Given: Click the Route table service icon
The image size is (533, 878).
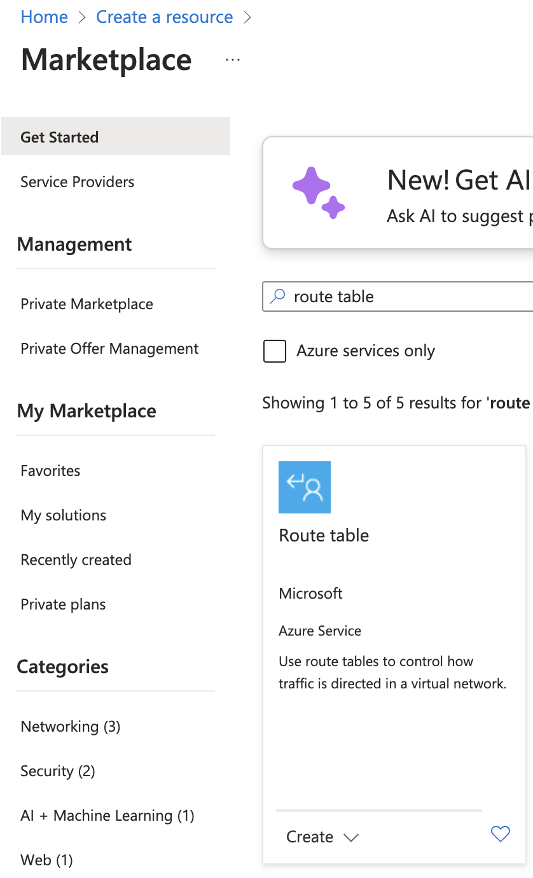Looking at the screenshot, I should tap(305, 487).
